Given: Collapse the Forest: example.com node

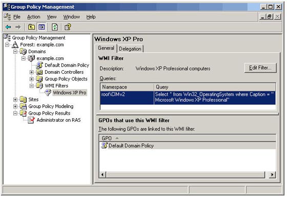Looking at the screenshot, I should pos(7,45).
